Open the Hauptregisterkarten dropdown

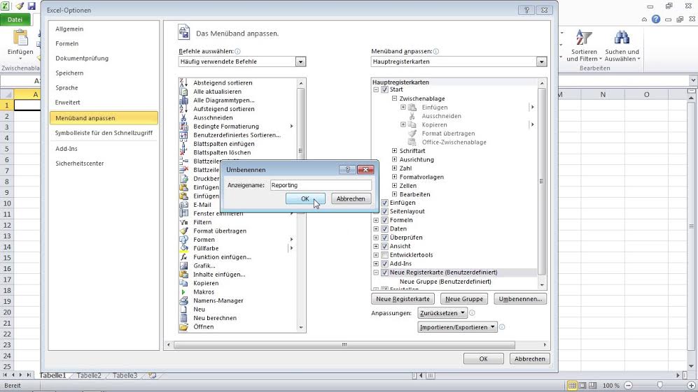point(541,61)
